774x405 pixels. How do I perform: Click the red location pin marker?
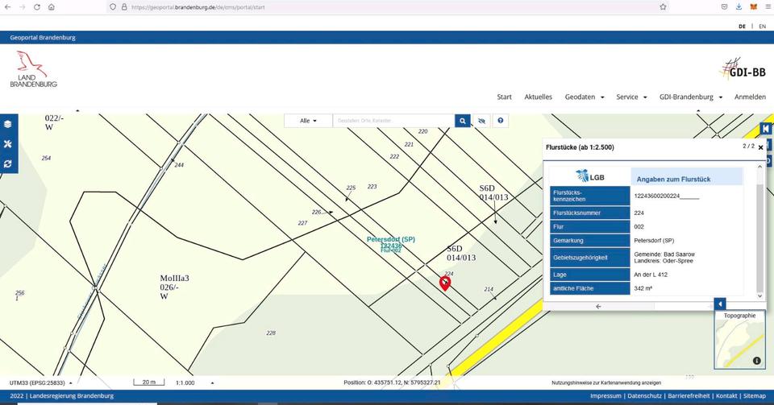pyautogui.click(x=444, y=283)
